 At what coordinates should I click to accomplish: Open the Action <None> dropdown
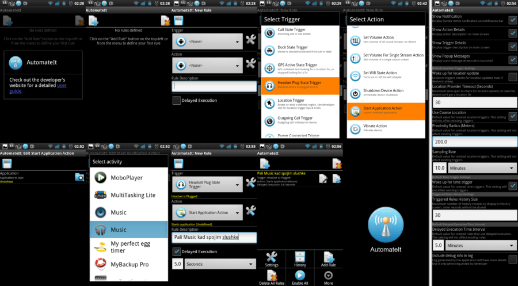point(207,66)
